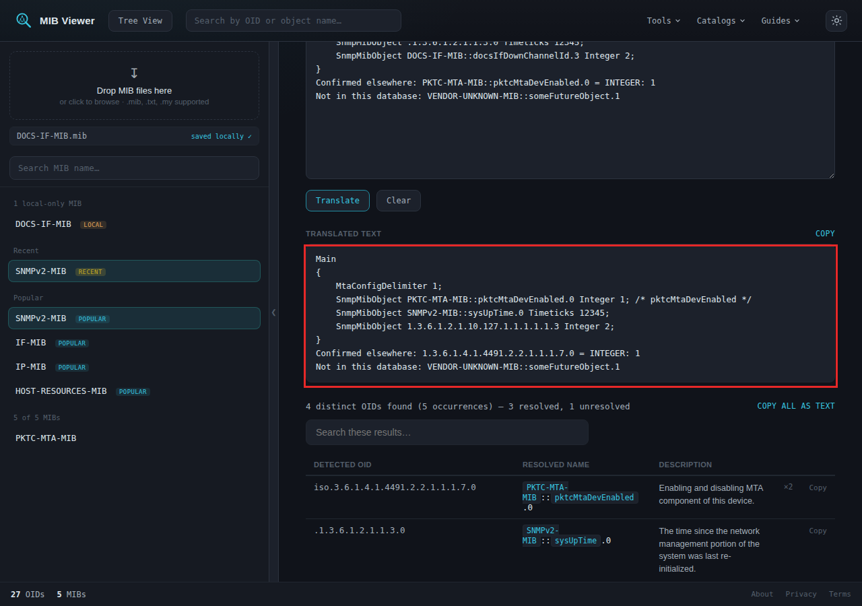The width and height of the screenshot is (862, 606).
Task: Click Copy All As Text
Action: point(796,406)
